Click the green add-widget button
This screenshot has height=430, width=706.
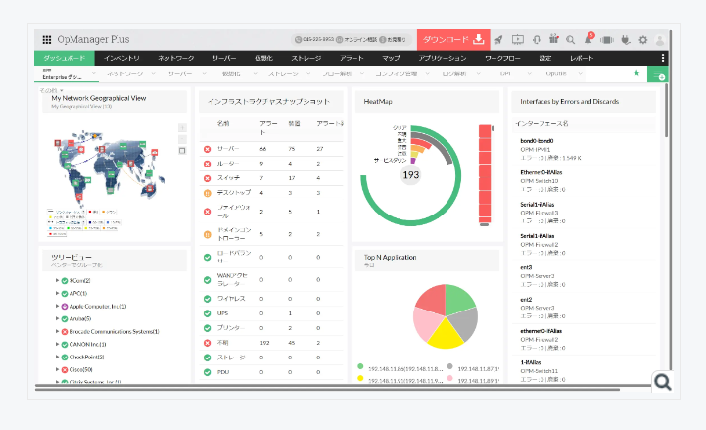(x=657, y=74)
